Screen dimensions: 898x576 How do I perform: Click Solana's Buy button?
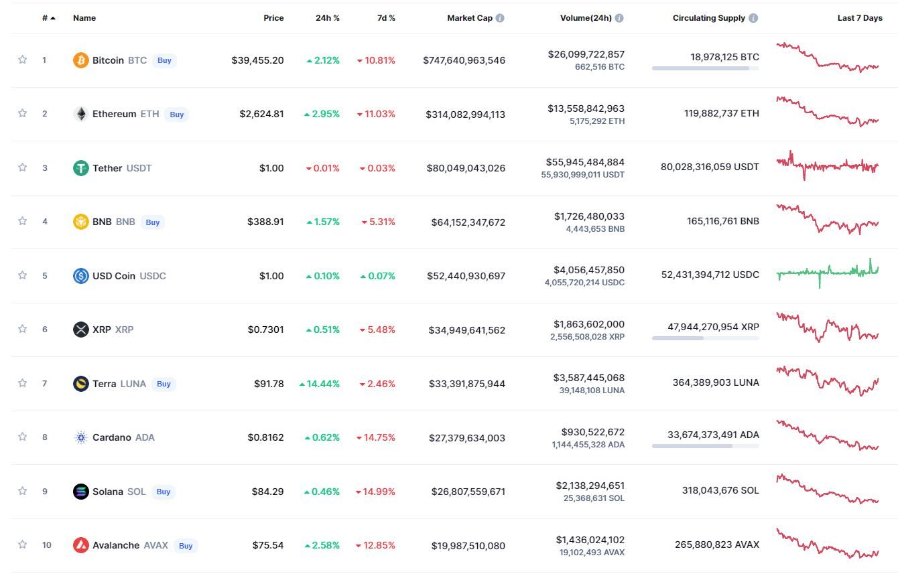[x=164, y=492]
